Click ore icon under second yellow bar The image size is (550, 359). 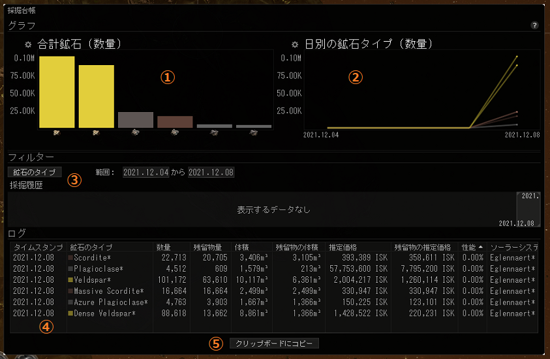[x=96, y=132]
